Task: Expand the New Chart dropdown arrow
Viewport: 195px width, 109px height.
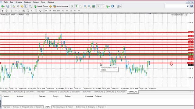Action: coord(5,6)
